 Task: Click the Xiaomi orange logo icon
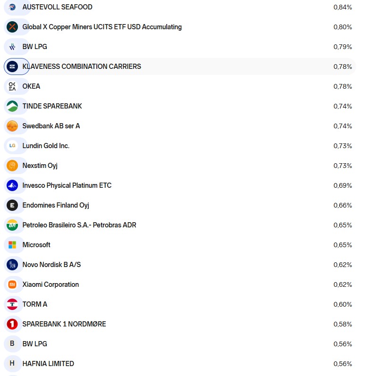(x=12, y=284)
